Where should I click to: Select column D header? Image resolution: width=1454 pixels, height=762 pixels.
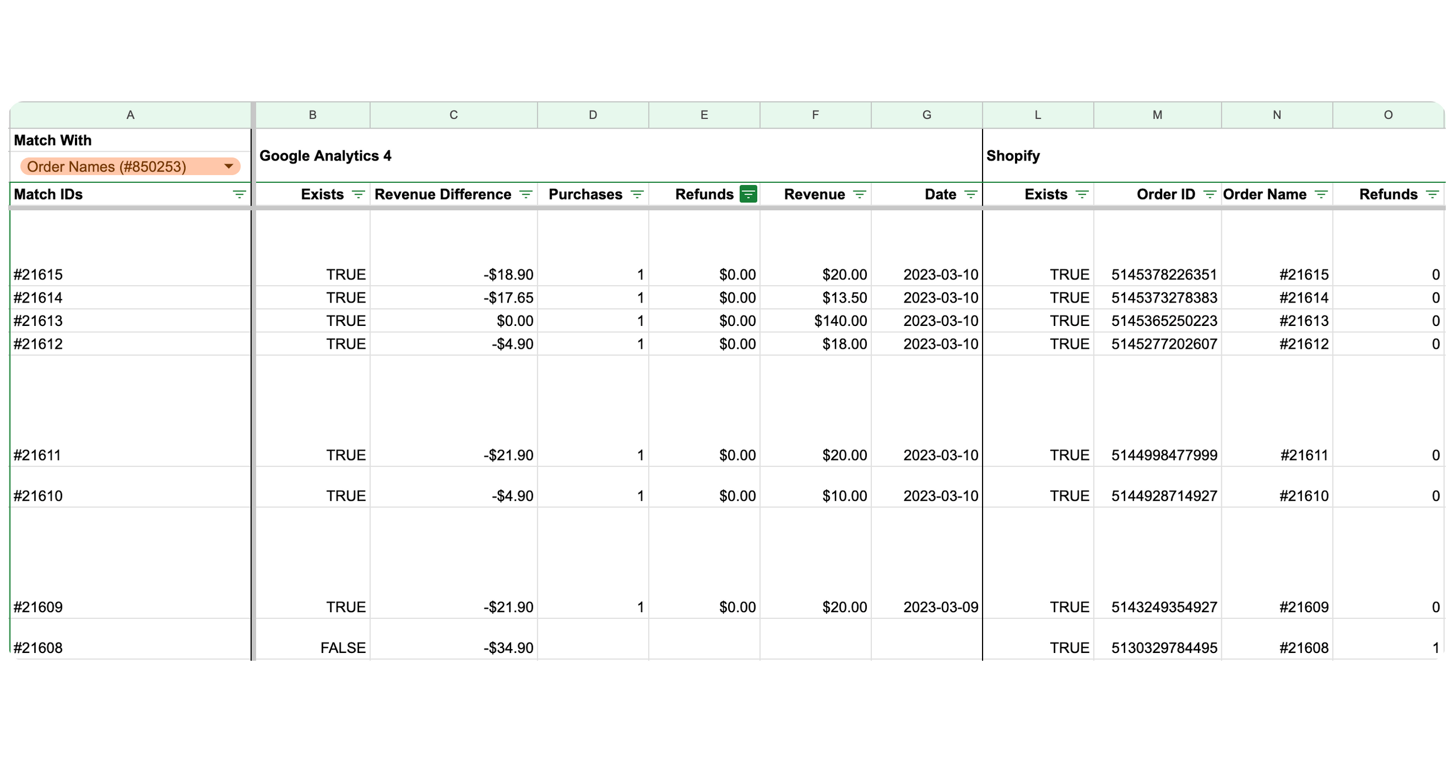[593, 115]
